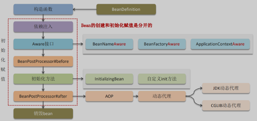Select the JDK动态代理 box
Image resolution: width=257 pixels, height=121 pixels.
226,88
